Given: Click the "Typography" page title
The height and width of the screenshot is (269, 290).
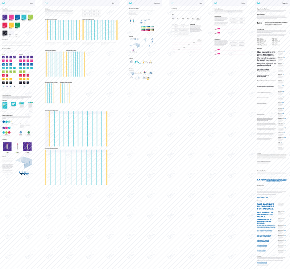Looking at the screenshot, I should [x=285, y=3].
